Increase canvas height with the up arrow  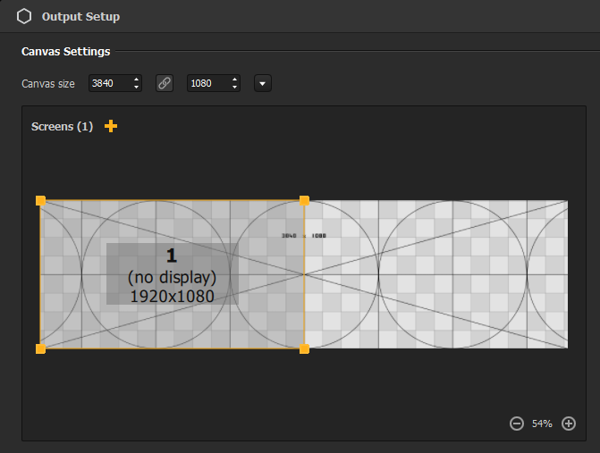pos(234,80)
